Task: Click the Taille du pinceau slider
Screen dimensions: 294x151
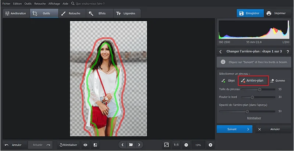Action: click(259, 89)
